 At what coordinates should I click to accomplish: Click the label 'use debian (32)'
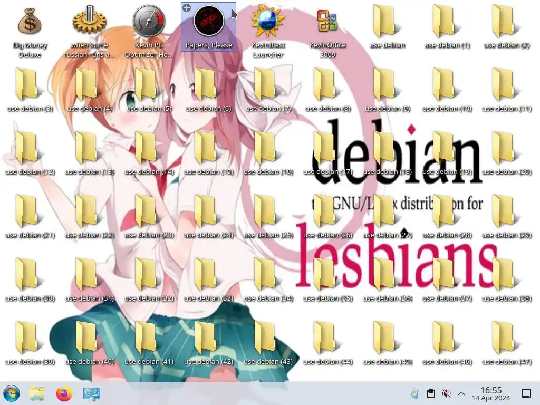149,298
